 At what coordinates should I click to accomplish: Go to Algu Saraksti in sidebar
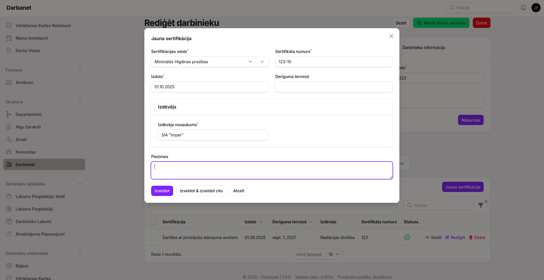(x=28, y=127)
